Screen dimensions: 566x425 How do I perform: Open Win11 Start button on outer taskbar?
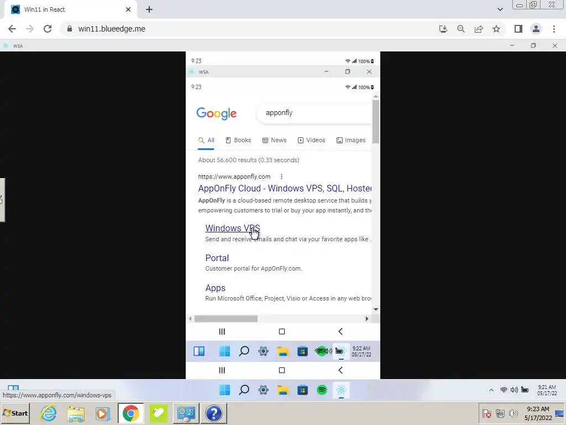(224, 390)
